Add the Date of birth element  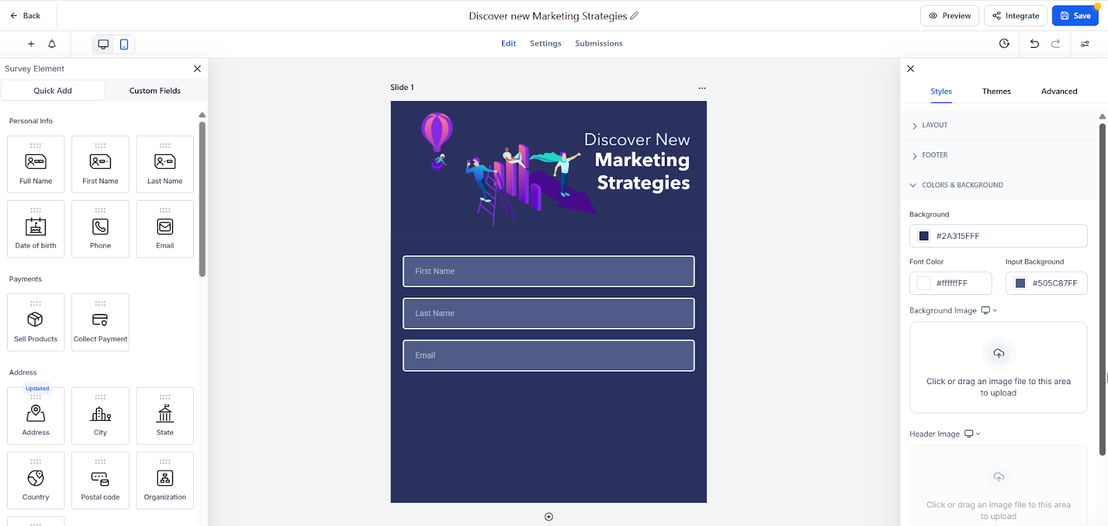point(36,229)
